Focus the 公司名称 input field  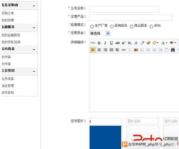pos(124,9)
